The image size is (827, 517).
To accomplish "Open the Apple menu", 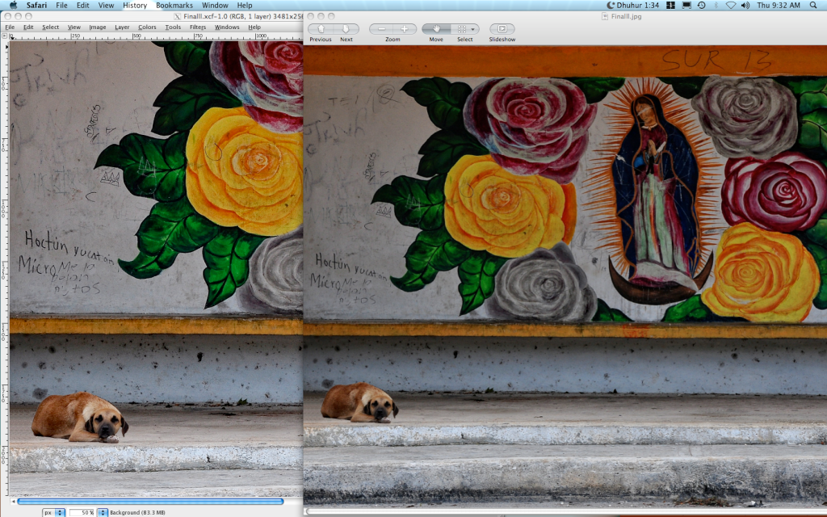I will coord(13,6).
